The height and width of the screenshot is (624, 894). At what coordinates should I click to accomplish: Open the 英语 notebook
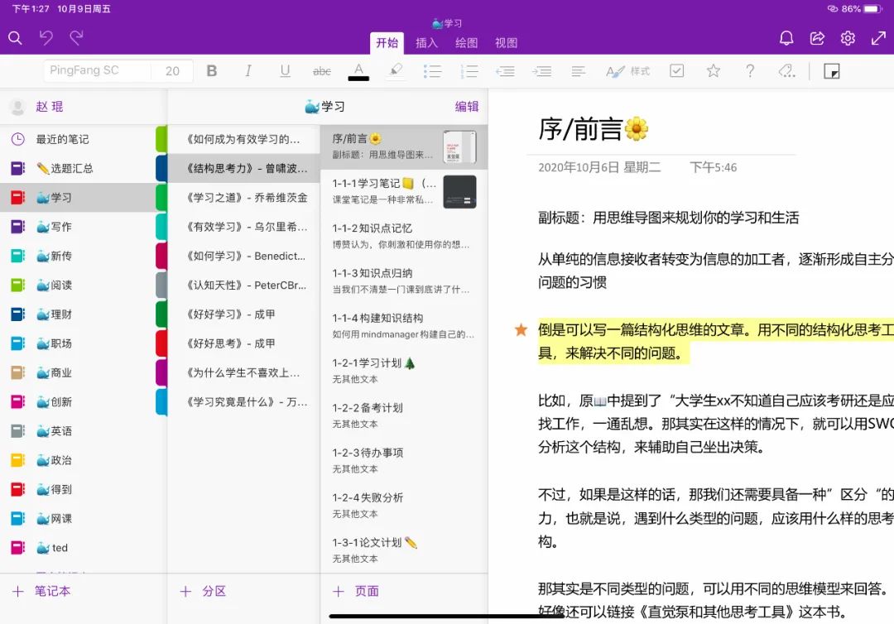[x=78, y=431]
